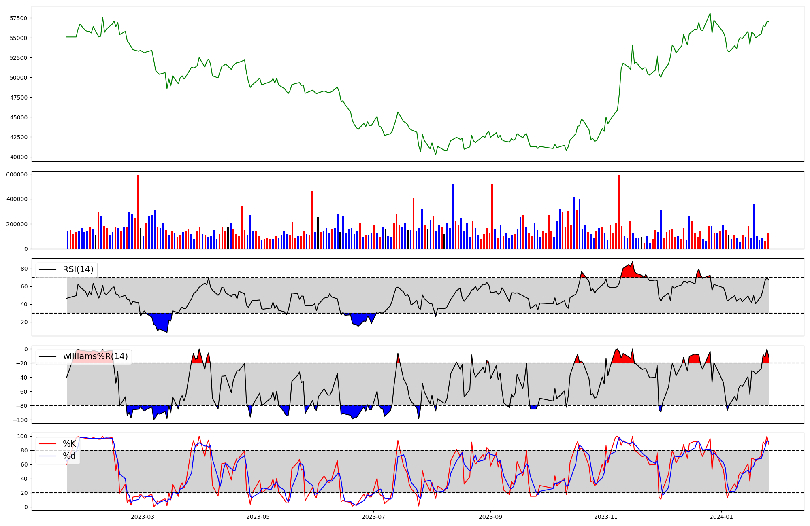Click the RSI(14) legend label
This screenshot has width=810, height=526.
click(x=78, y=269)
